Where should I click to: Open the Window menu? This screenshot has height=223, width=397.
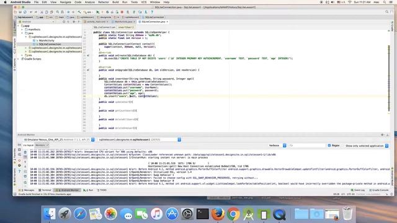pos(154,2)
